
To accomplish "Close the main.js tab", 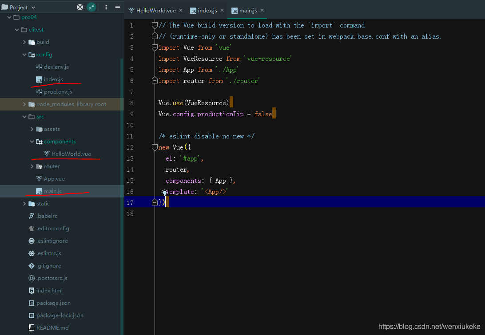I will pos(262,11).
